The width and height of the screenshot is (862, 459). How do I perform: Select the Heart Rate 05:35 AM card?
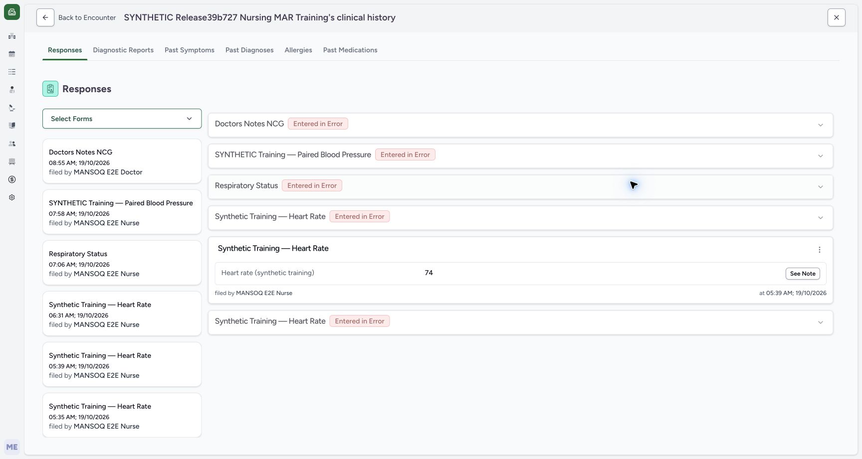122,416
